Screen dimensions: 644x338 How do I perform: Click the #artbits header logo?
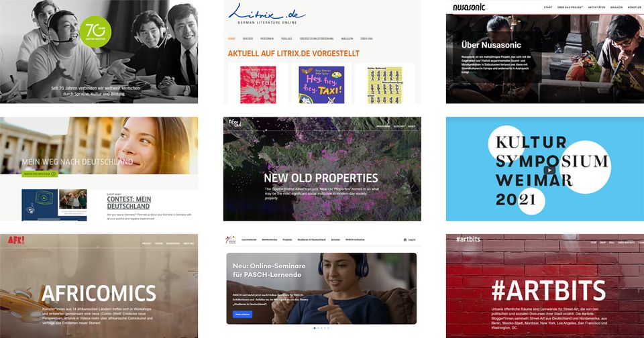point(468,239)
